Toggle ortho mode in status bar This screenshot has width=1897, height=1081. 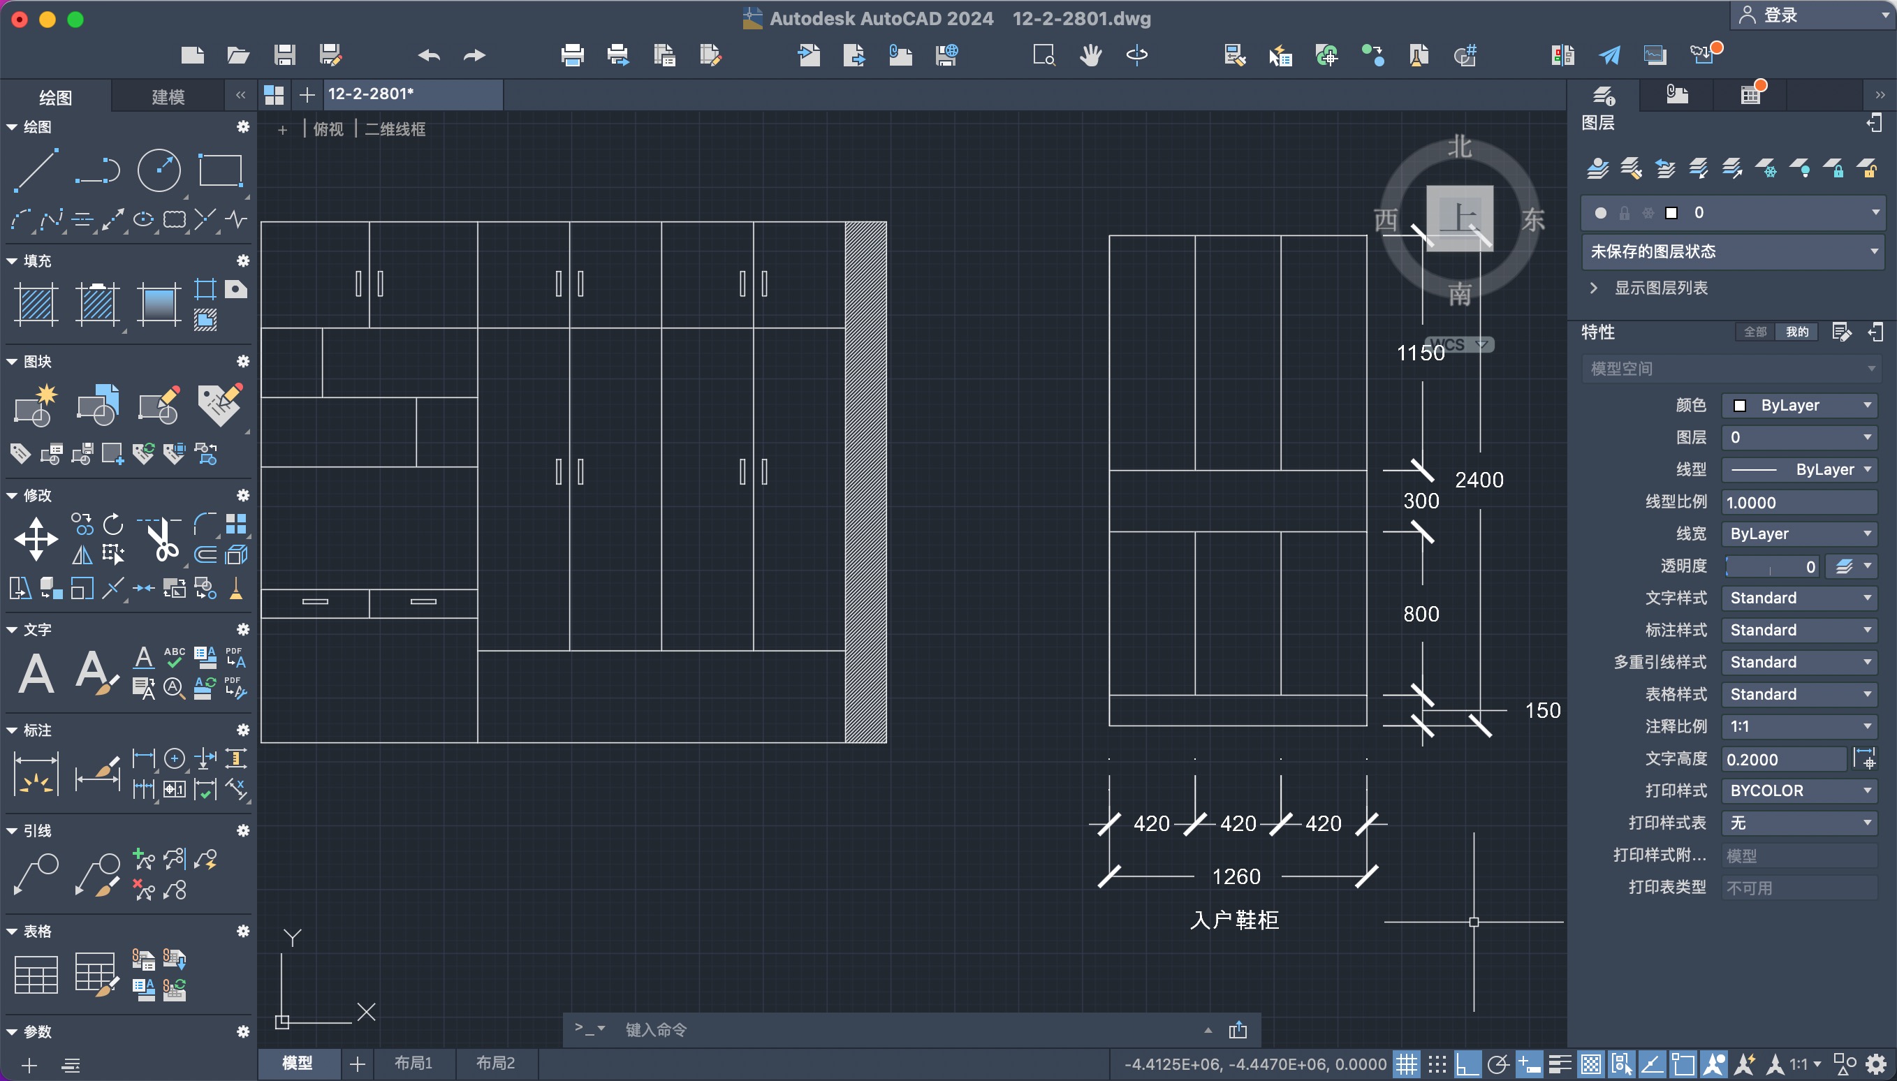1468,1065
